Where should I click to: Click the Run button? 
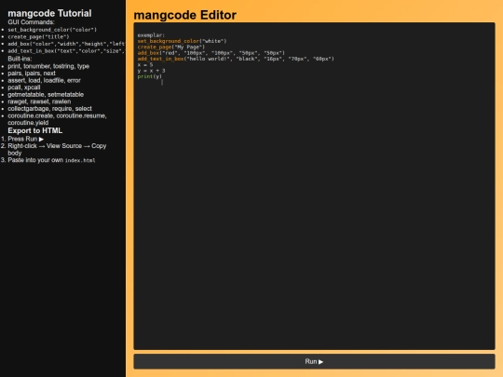click(314, 361)
